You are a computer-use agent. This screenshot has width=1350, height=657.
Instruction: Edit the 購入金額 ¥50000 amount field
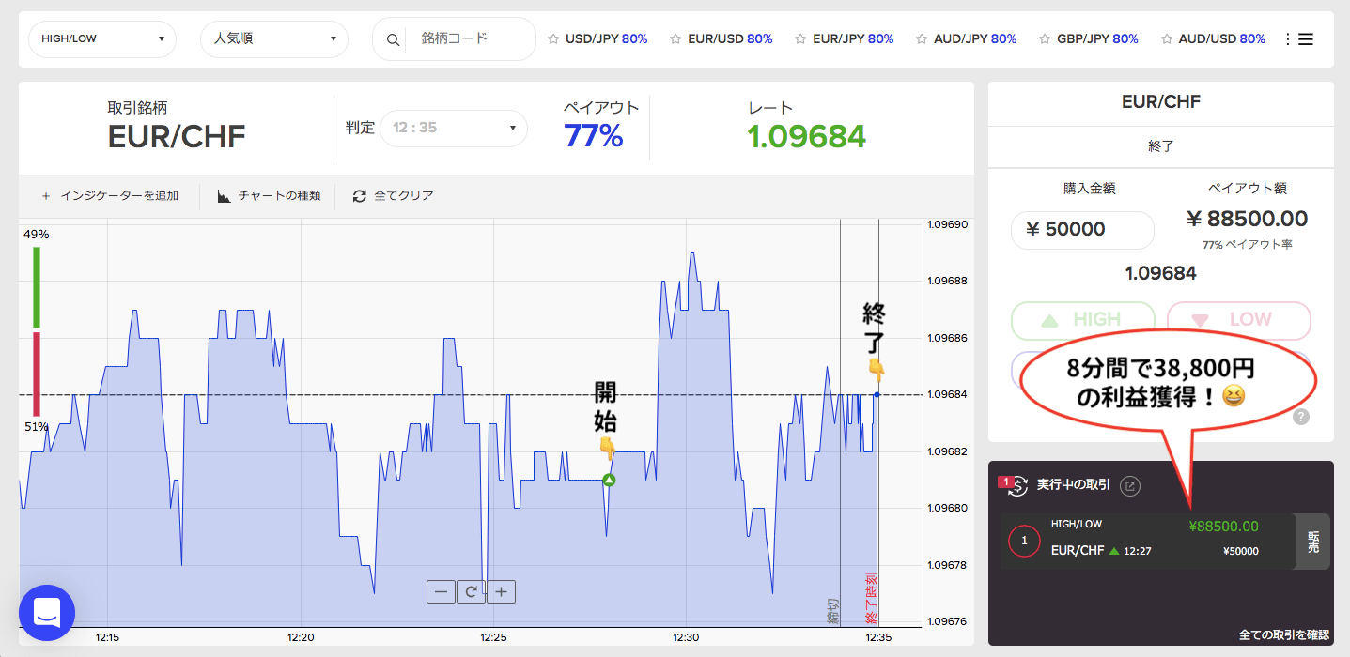1082,230
